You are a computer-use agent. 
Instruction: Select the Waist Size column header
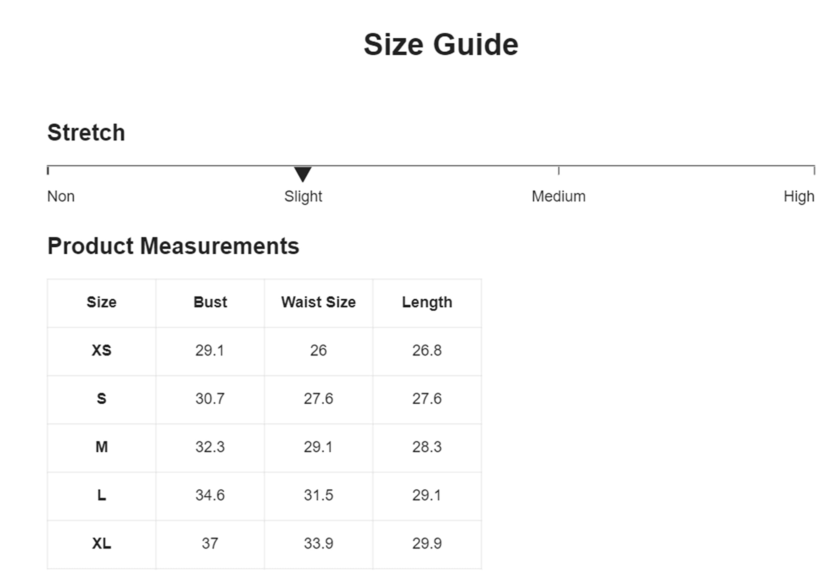tap(318, 302)
